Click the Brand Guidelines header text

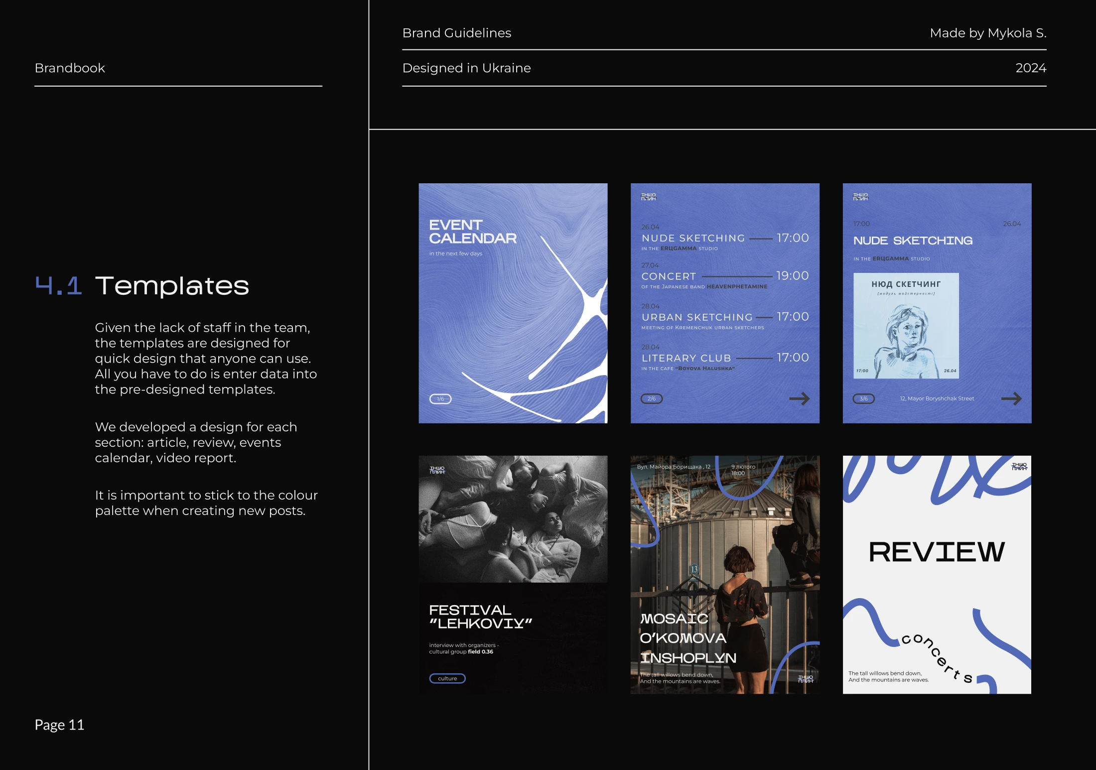456,33
